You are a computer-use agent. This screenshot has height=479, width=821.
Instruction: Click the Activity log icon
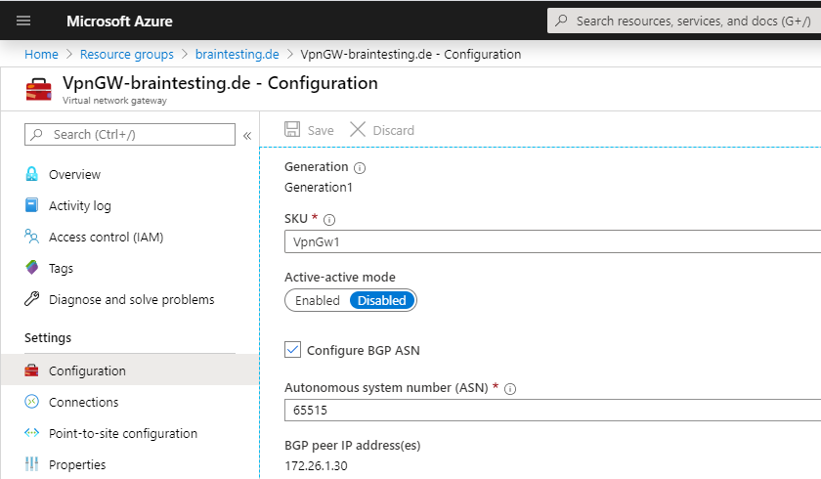31,204
